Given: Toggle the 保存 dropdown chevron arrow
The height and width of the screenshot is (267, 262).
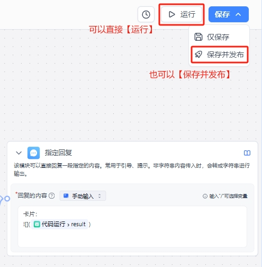Looking at the screenshot, I should coord(238,14).
